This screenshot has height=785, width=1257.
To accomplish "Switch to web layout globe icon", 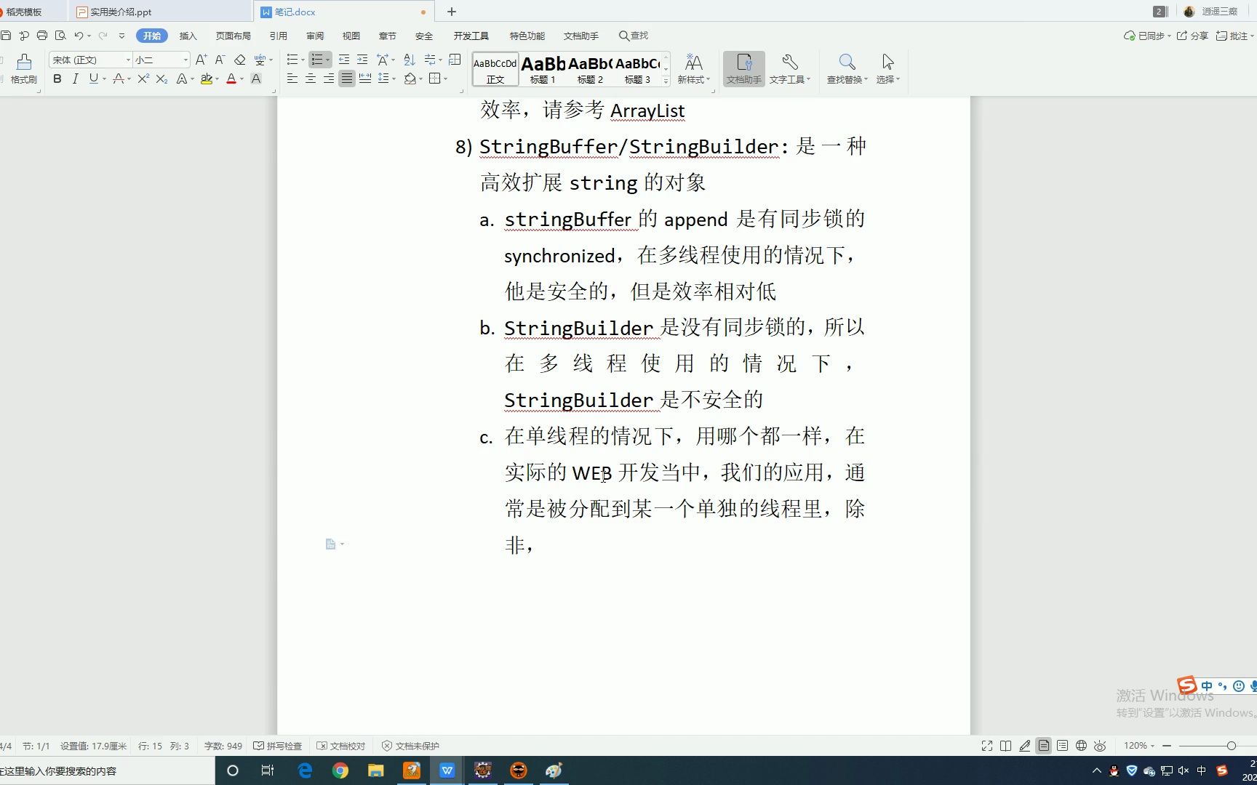I will coord(1081,746).
